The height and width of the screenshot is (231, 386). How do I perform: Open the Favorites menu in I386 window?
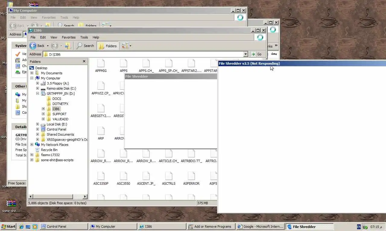click(69, 37)
